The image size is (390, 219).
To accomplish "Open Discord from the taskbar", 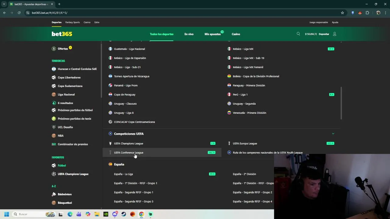I will point(115,214).
